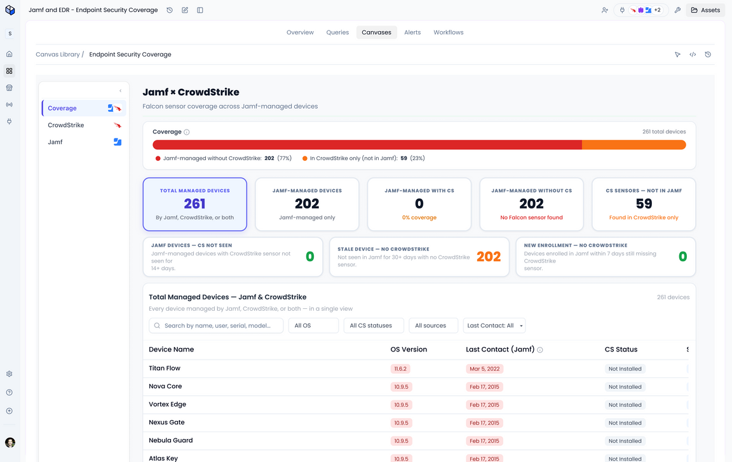The width and height of the screenshot is (732, 462).
Task: Select the CS Sensors — Not in Jamf card
Action: tap(644, 204)
